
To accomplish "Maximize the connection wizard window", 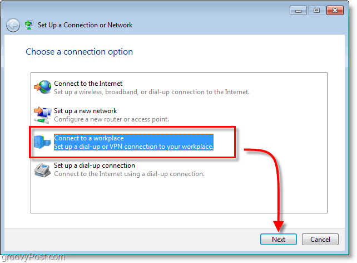I will 316,11.
